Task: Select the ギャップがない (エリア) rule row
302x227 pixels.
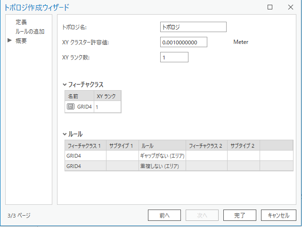Action: 162,155
